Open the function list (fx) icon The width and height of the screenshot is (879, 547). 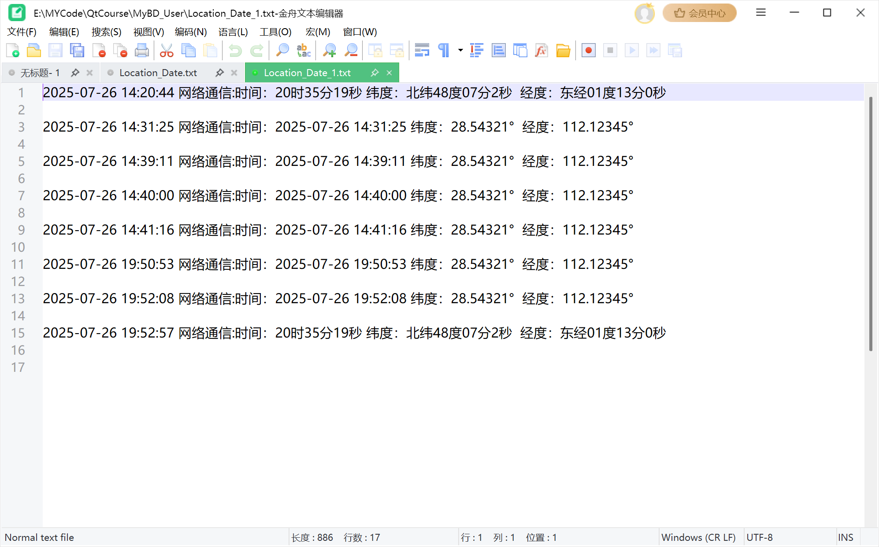(x=541, y=51)
